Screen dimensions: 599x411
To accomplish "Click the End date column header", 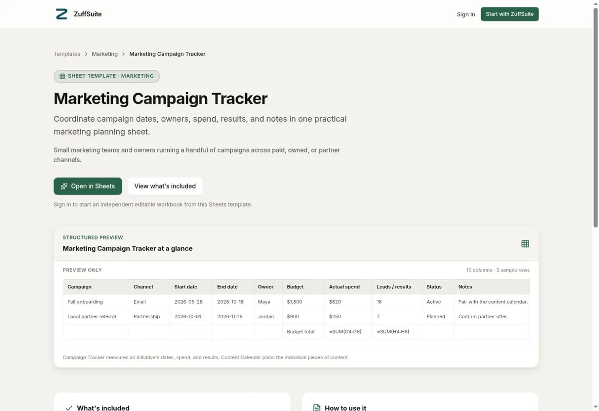I will [x=233, y=287].
